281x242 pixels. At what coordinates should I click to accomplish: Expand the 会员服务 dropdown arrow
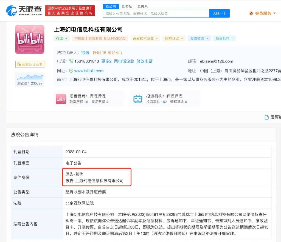tap(274, 13)
